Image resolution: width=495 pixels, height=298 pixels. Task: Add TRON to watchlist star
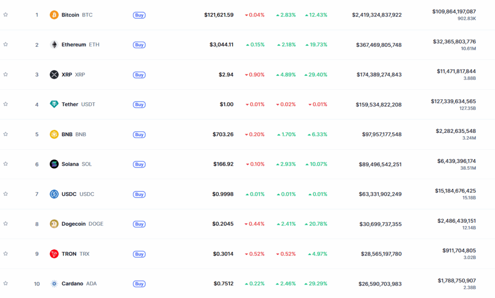[x=5, y=254]
